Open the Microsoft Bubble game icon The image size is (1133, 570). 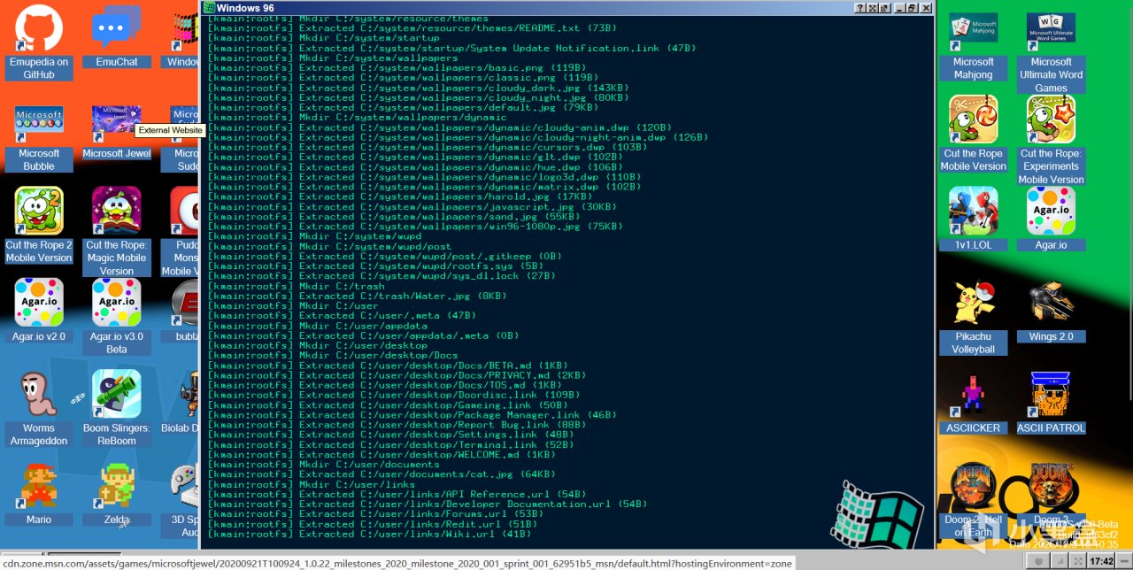[x=38, y=139]
